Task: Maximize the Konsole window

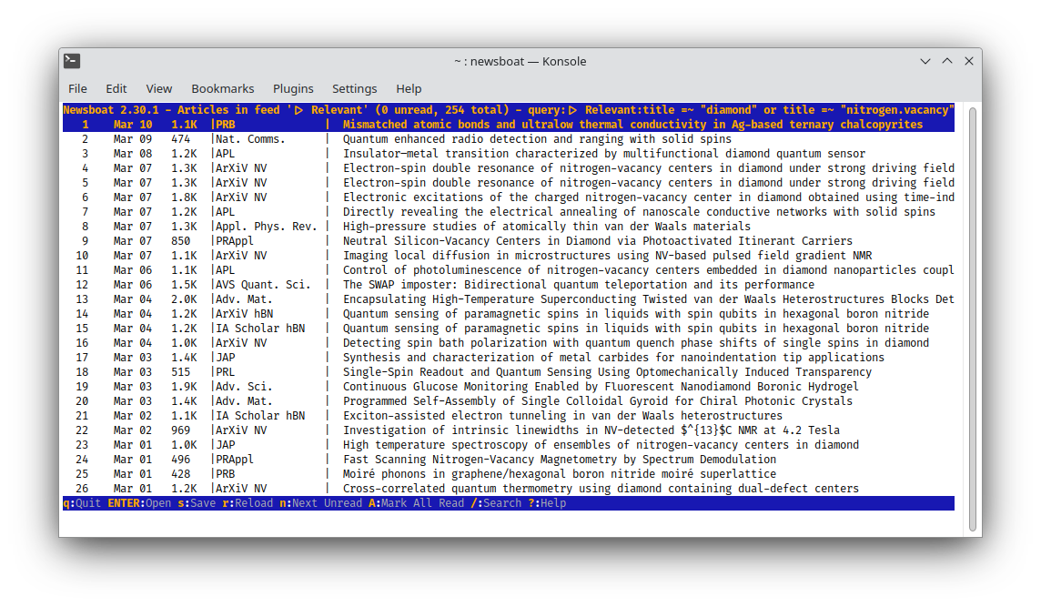Action: (x=947, y=61)
